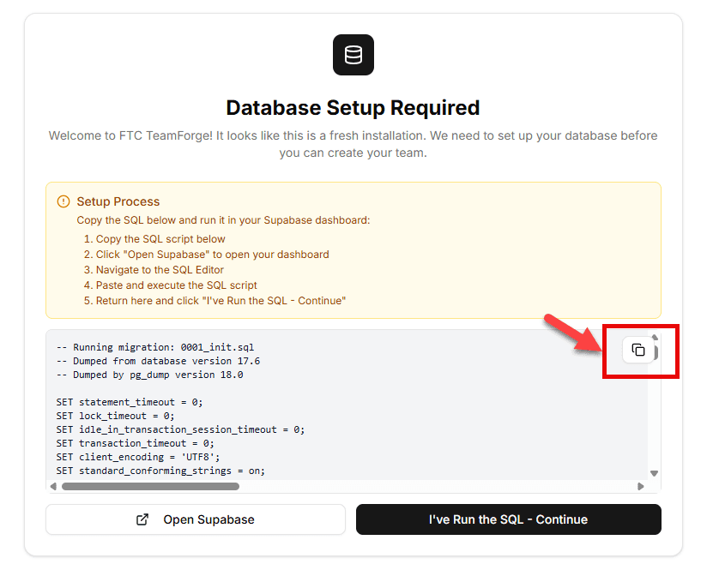Screen dimensions: 713x588
Task: Click the right arrow of the horizontal scrollbar
Action: [640, 486]
